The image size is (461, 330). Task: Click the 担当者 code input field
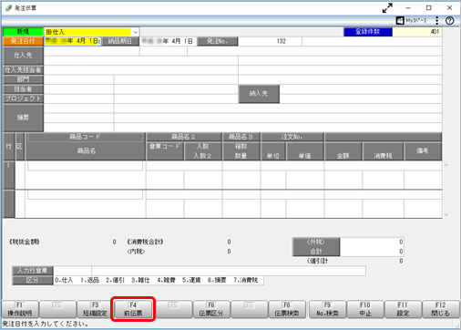pos(79,89)
